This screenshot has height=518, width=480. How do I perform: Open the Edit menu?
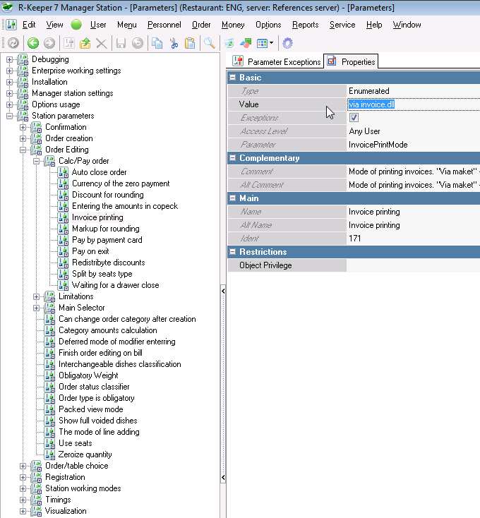[x=29, y=25]
